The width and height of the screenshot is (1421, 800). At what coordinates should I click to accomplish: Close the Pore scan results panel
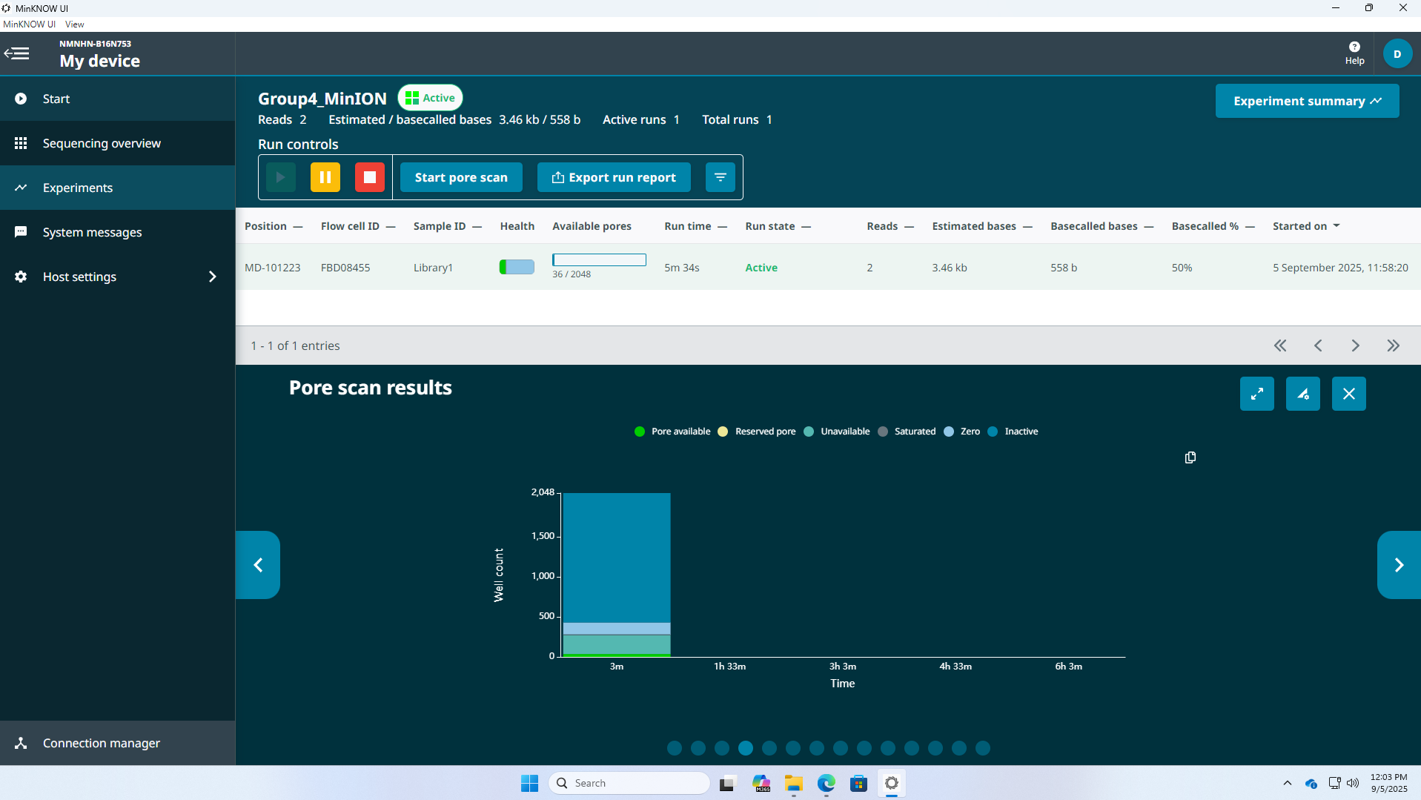[1348, 394]
